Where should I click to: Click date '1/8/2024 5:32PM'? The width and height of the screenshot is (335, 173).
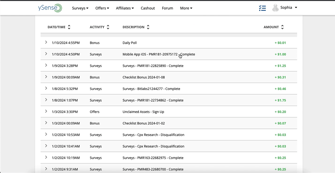[x=65, y=89]
